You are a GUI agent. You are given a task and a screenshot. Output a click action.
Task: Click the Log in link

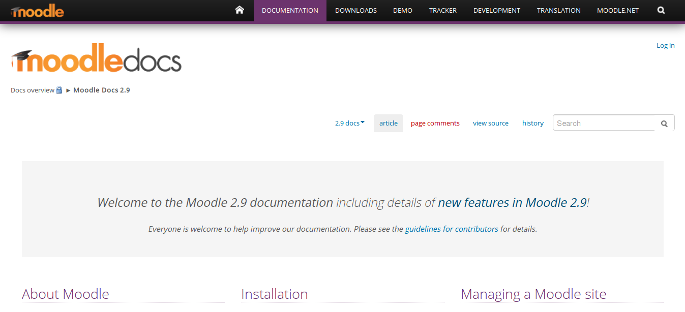point(666,45)
